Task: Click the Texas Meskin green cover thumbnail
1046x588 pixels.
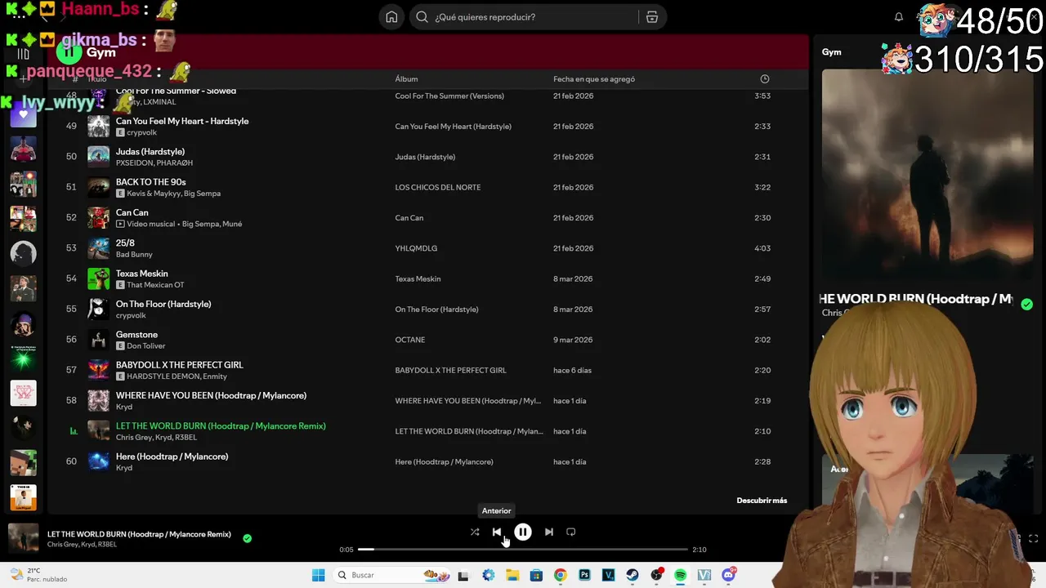Action: click(98, 278)
